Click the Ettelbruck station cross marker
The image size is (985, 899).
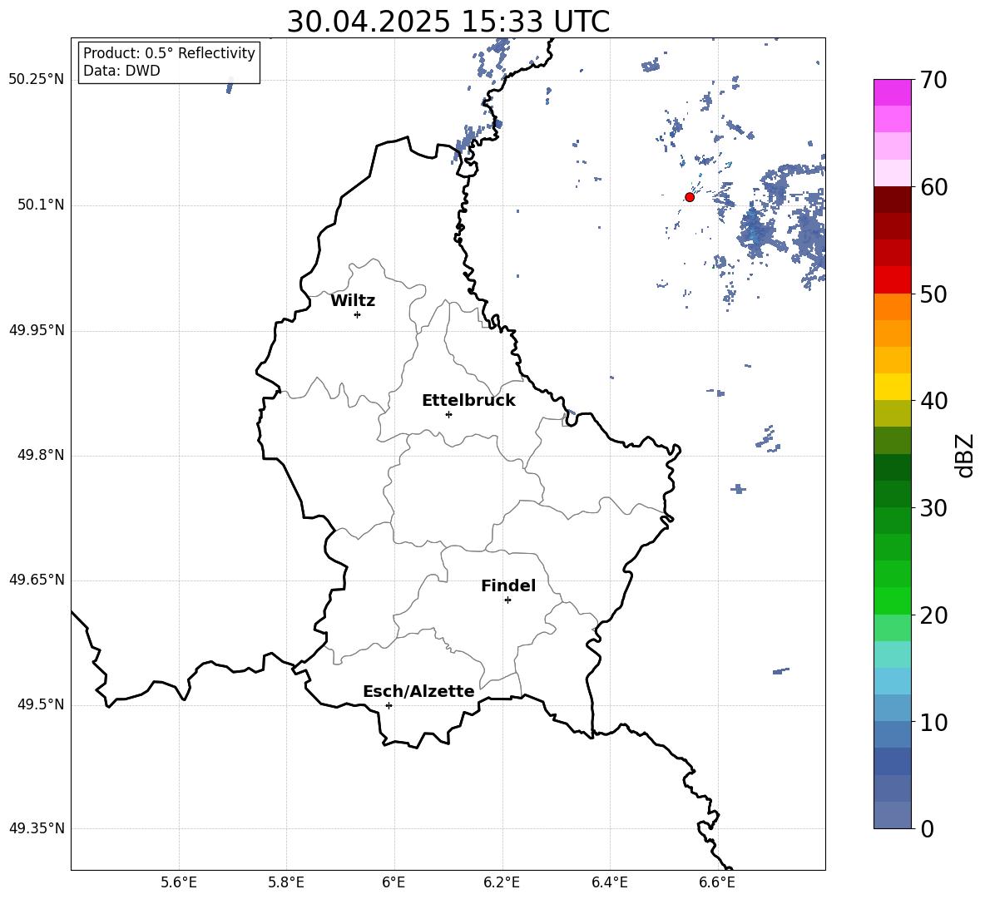pyautogui.click(x=448, y=414)
